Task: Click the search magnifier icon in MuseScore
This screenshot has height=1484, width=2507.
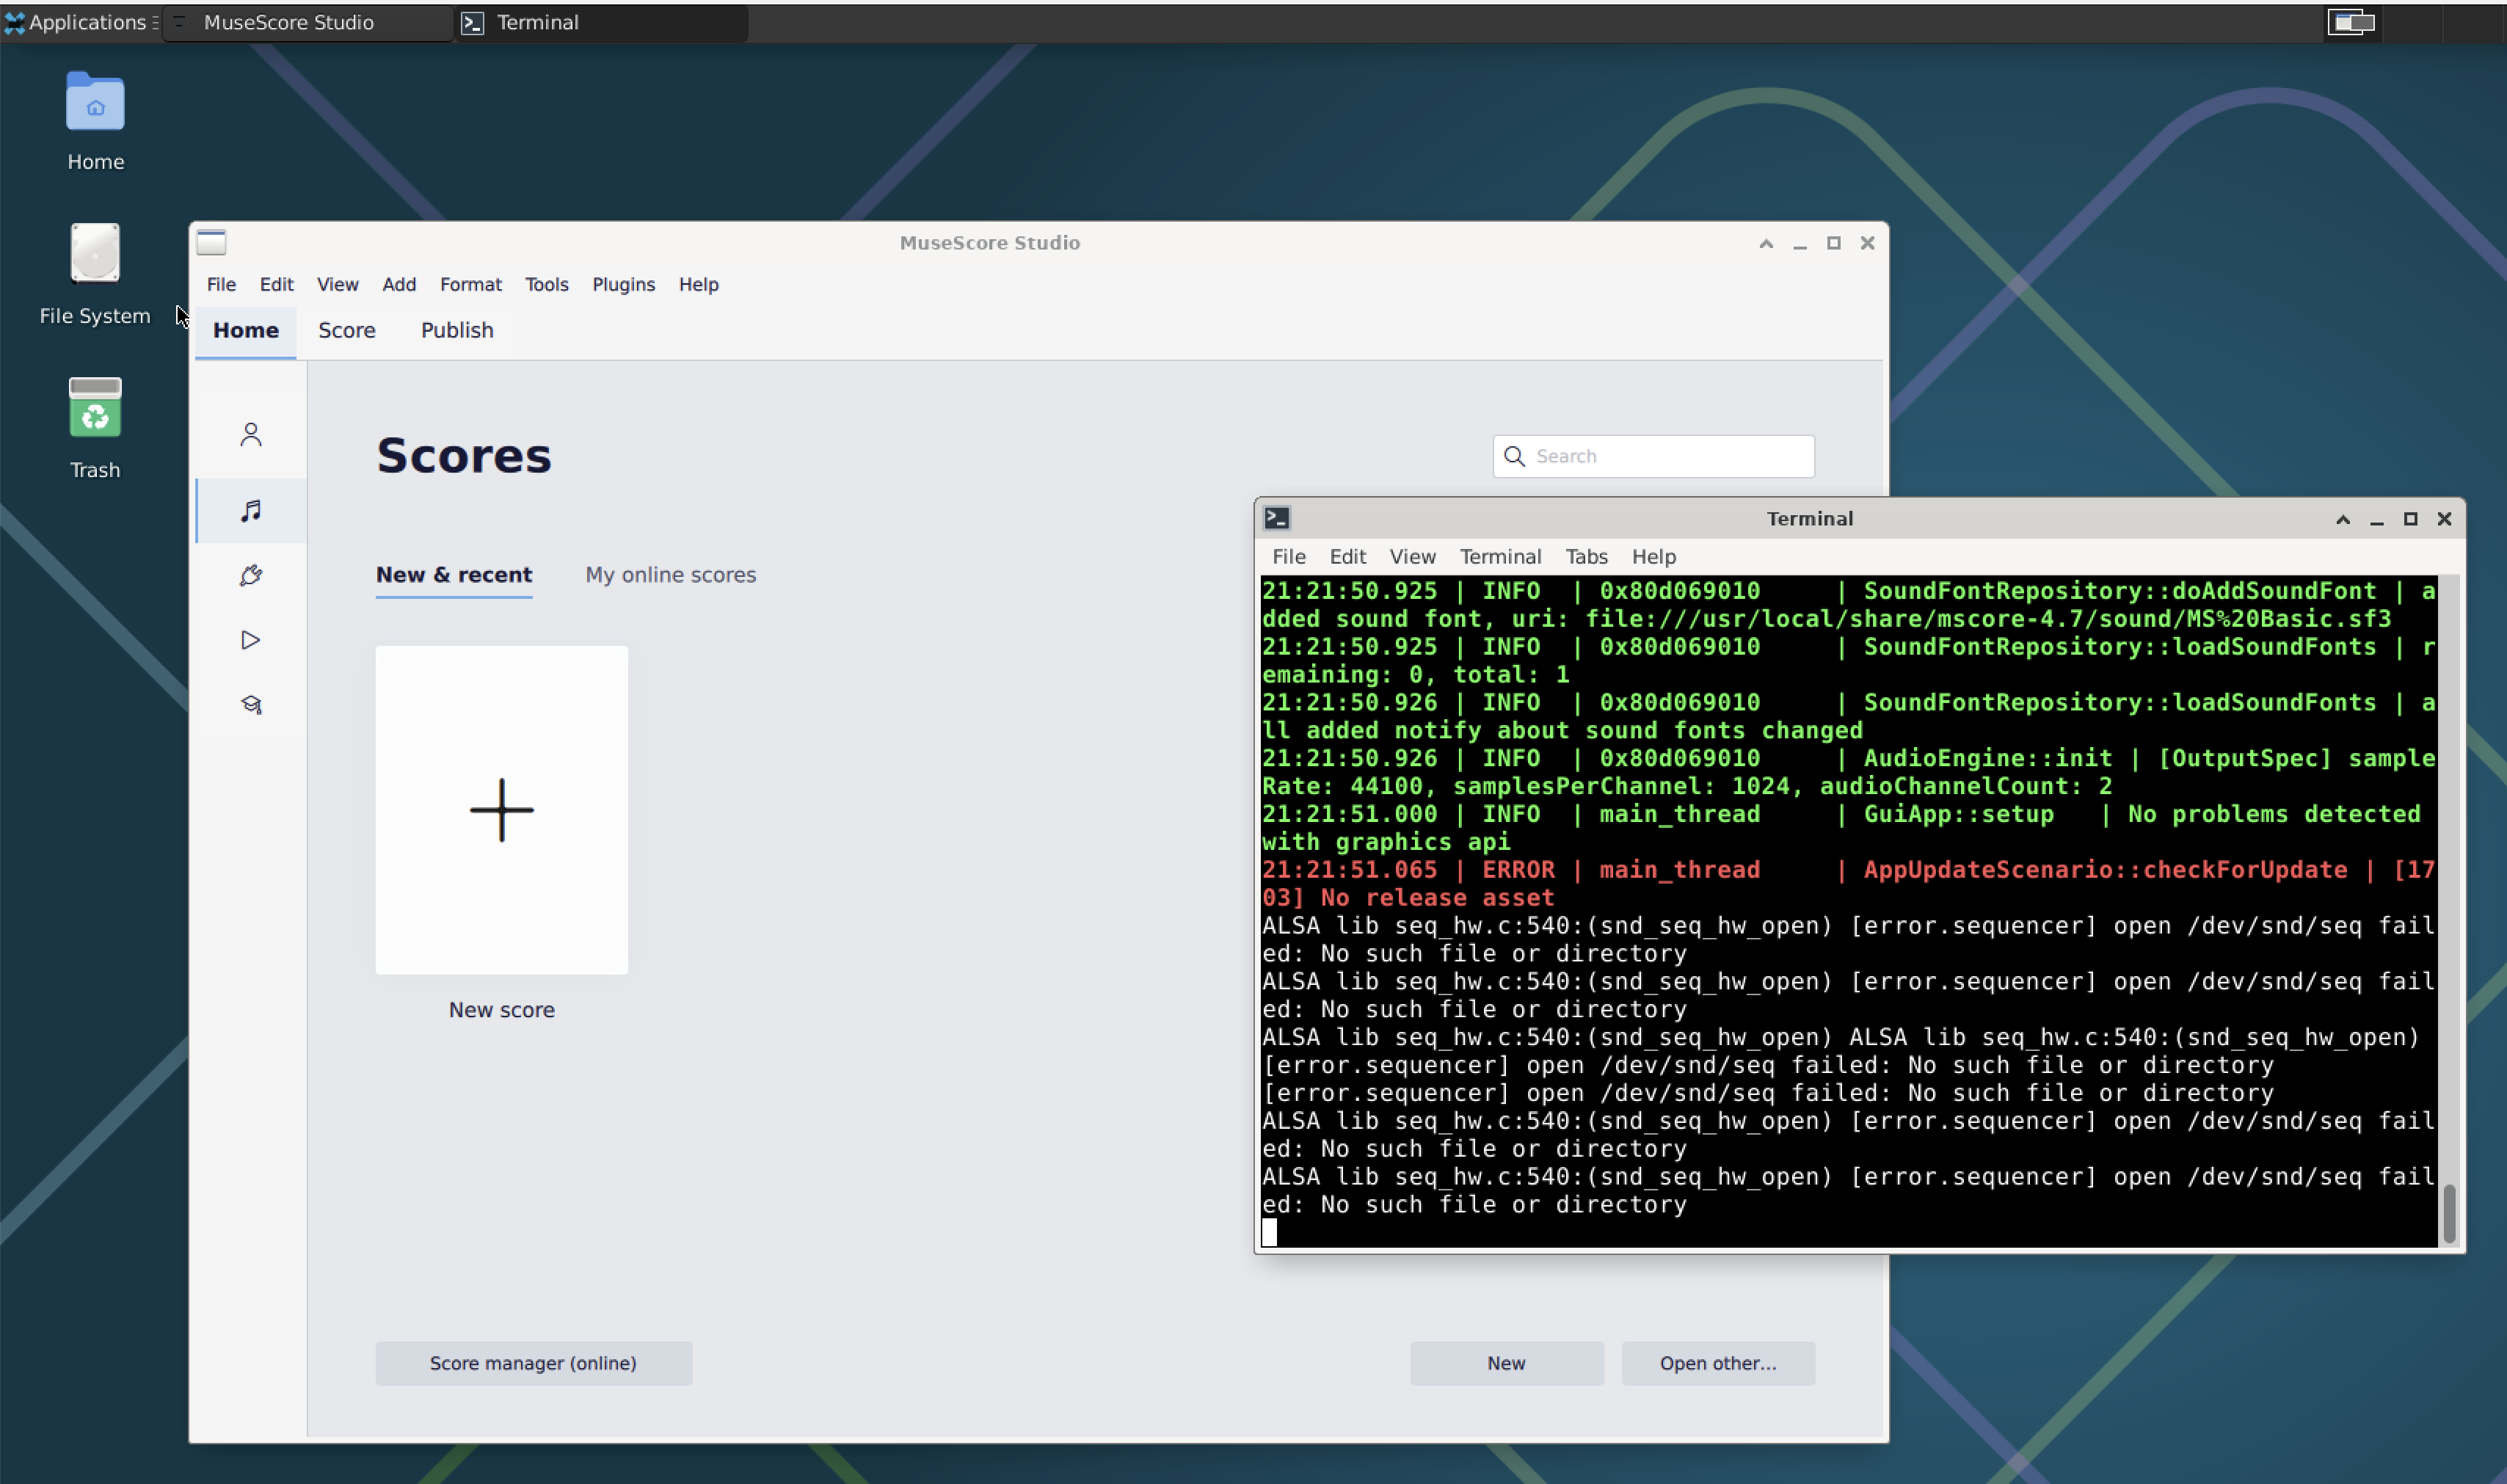Action: (1514, 456)
